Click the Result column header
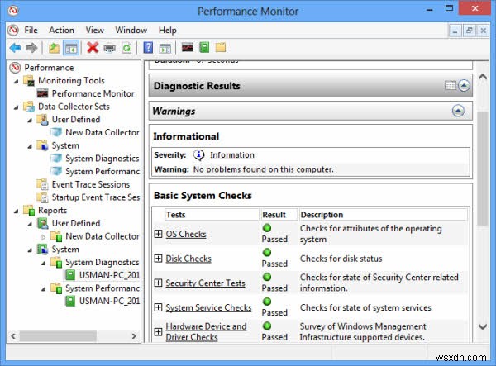This screenshot has height=366, width=496. (x=279, y=215)
